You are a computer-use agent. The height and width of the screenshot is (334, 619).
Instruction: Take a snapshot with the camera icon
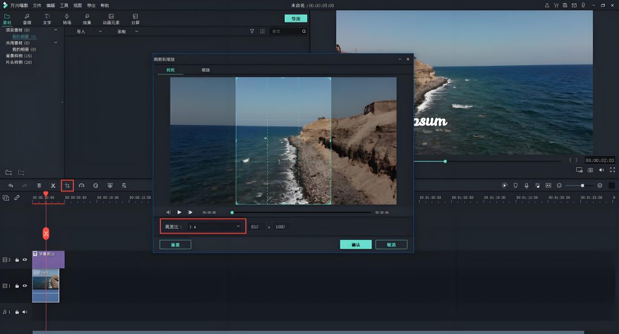click(x=590, y=170)
